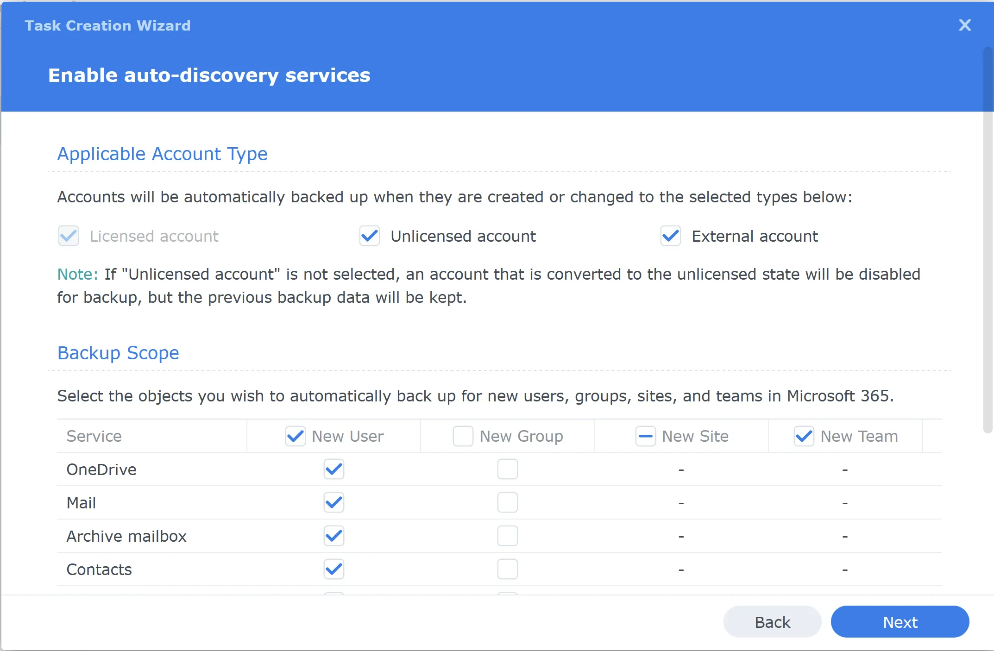Close the Task Creation Wizard dialog

[x=964, y=25]
